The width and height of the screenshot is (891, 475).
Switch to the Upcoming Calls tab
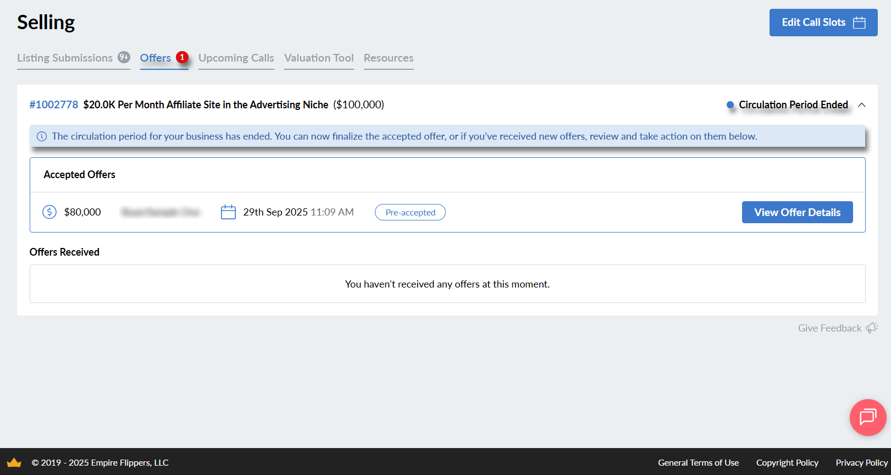[236, 58]
